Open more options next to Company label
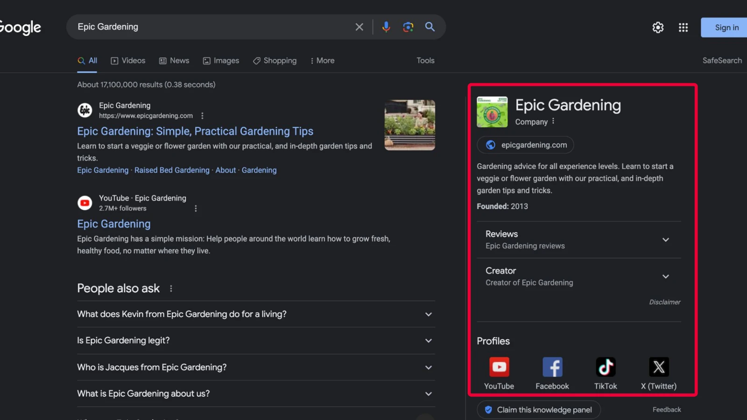 click(553, 121)
